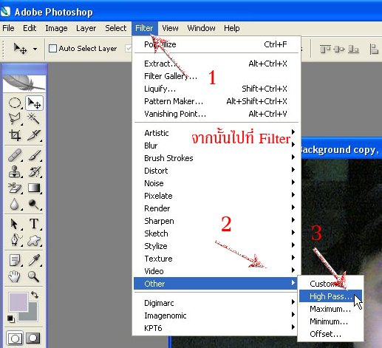The width and height of the screenshot is (382, 348).
Task: Open the Layer menu
Action: point(86,28)
